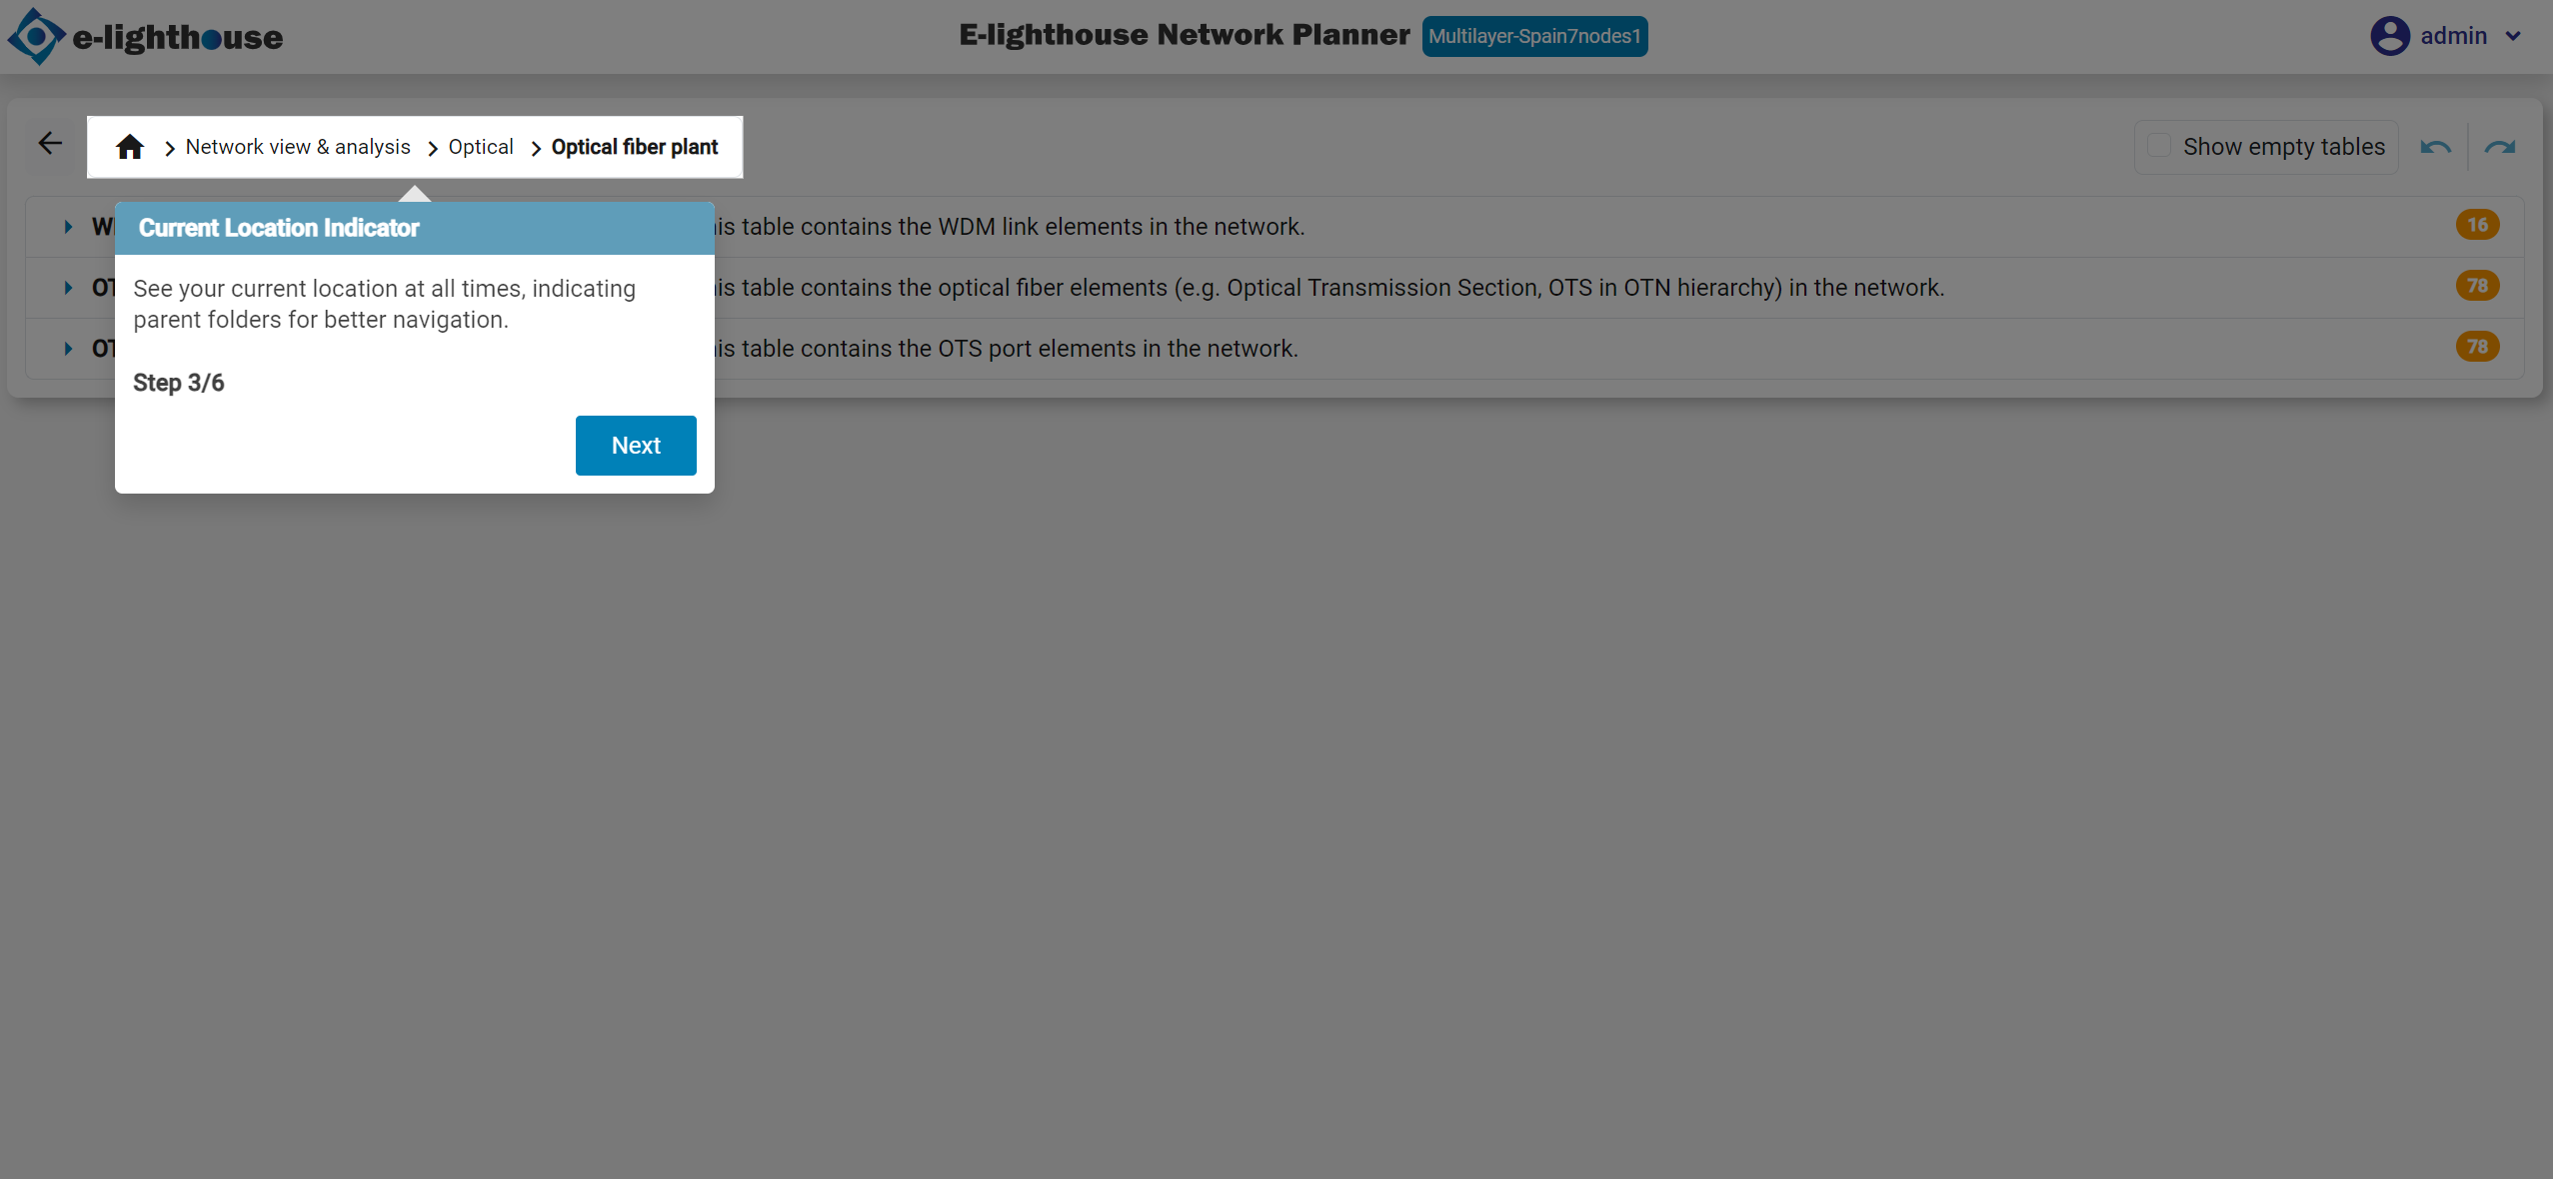
Task: Click Optical fiber plant breadcrumb
Action: click(634, 147)
